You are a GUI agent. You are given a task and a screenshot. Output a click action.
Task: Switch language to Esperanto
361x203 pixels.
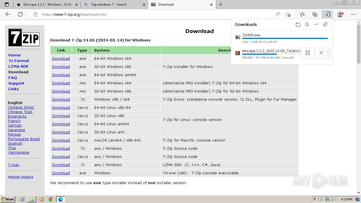[x=17, y=116]
